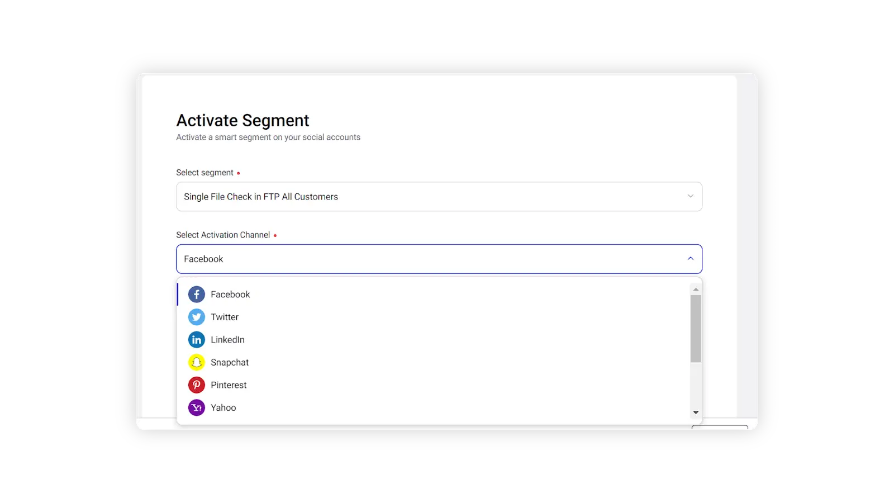Open the Select segment dropdown
Viewport: 894px width, 503px height.
coord(439,197)
